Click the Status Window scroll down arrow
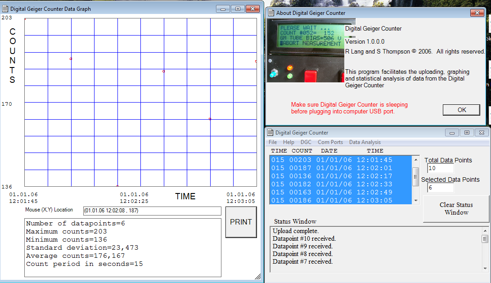The height and width of the screenshot is (283, 491). (x=485, y=268)
